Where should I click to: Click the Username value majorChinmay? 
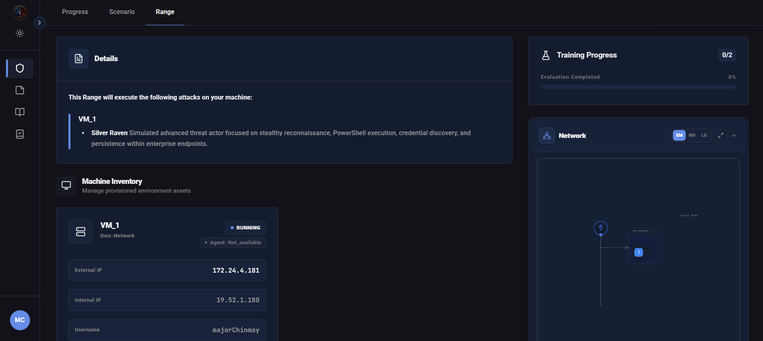pyautogui.click(x=236, y=330)
